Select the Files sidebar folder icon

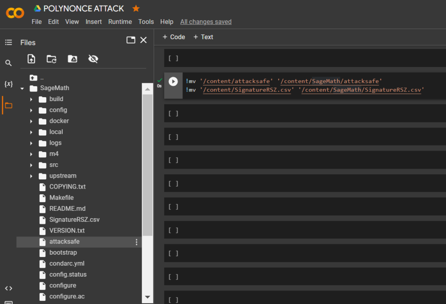coord(9,105)
